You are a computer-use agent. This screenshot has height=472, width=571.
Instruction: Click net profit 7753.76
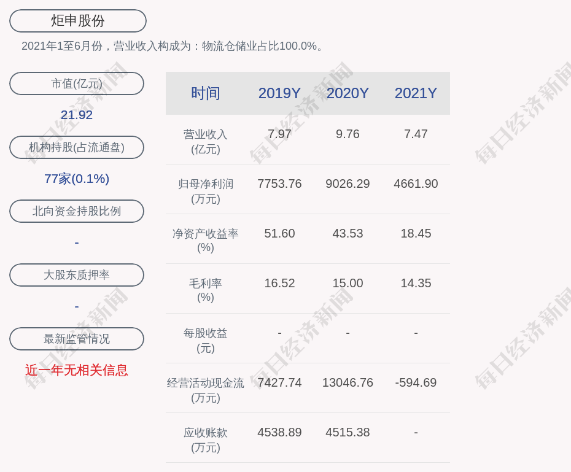279,184
